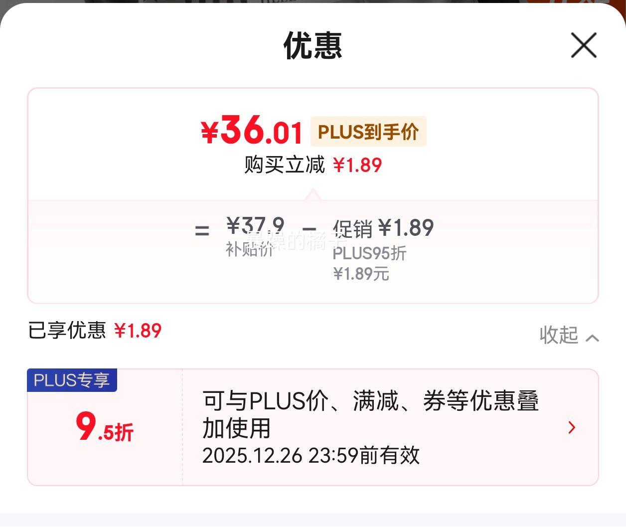The width and height of the screenshot is (626, 531).
Task: Tap the equals sign in price breakdown
Action: click(202, 230)
